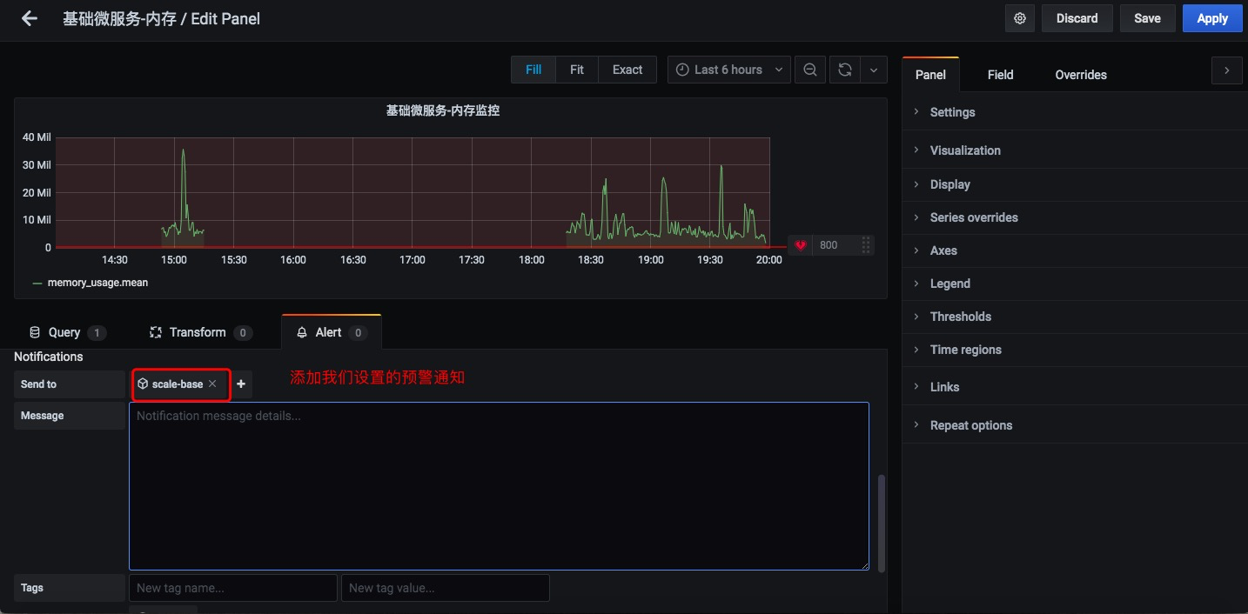Select the Exact view mode

coord(627,70)
